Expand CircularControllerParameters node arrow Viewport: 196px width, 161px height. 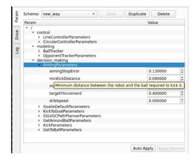(39, 42)
